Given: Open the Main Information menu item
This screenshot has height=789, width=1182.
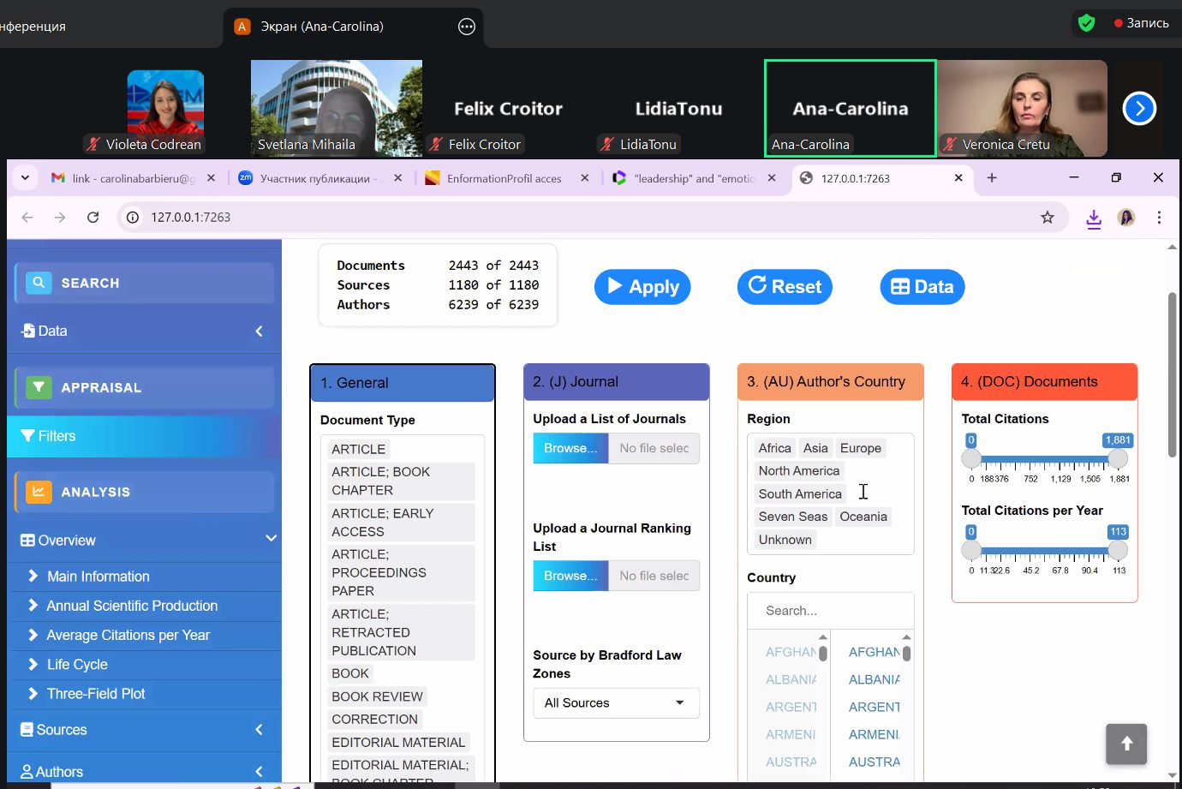Looking at the screenshot, I should pos(98,577).
